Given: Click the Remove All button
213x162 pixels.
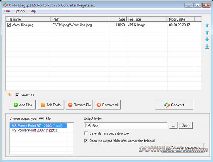Looking at the screenshot, I should pos(107,105).
